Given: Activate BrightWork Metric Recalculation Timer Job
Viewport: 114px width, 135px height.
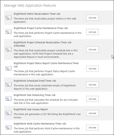Looking at the screenshot, I should pos(92,18).
